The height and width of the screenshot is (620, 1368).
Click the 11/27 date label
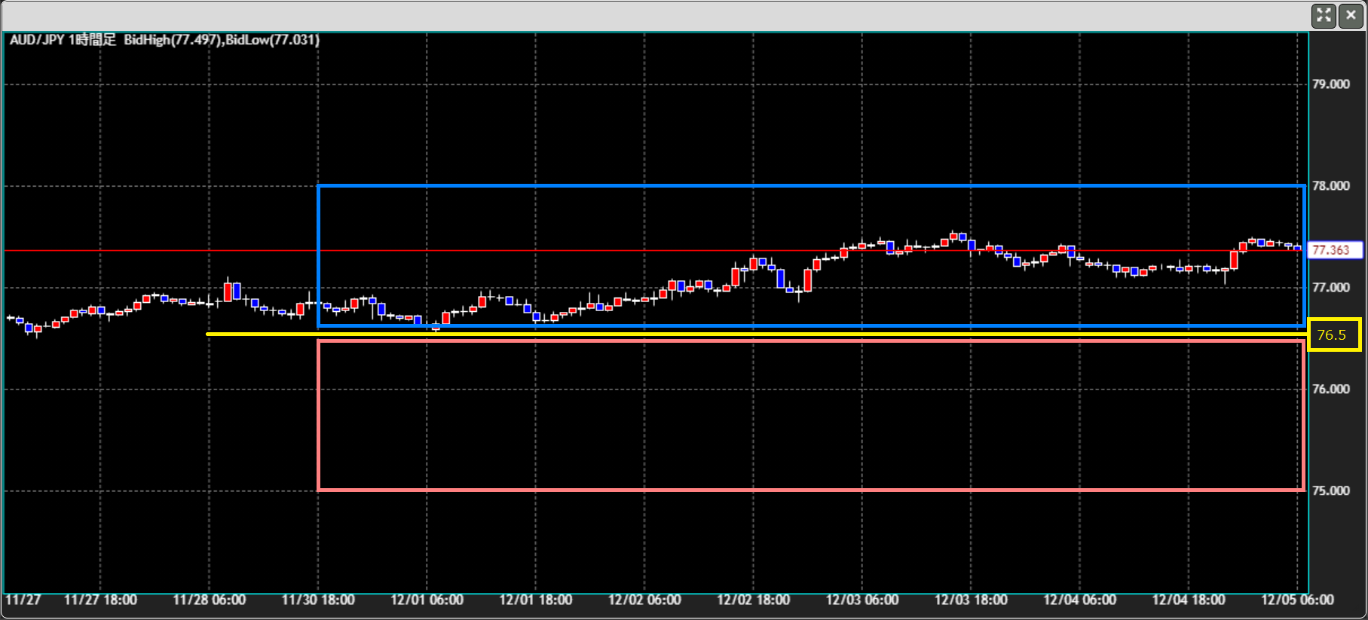tap(23, 600)
